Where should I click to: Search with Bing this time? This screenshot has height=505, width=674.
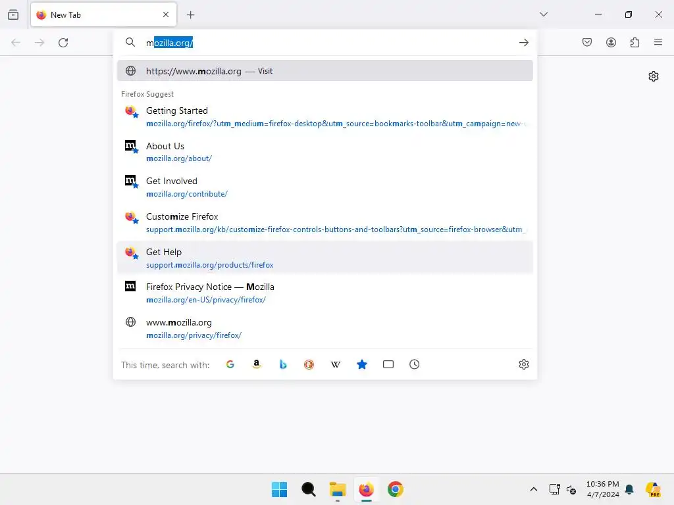click(283, 364)
